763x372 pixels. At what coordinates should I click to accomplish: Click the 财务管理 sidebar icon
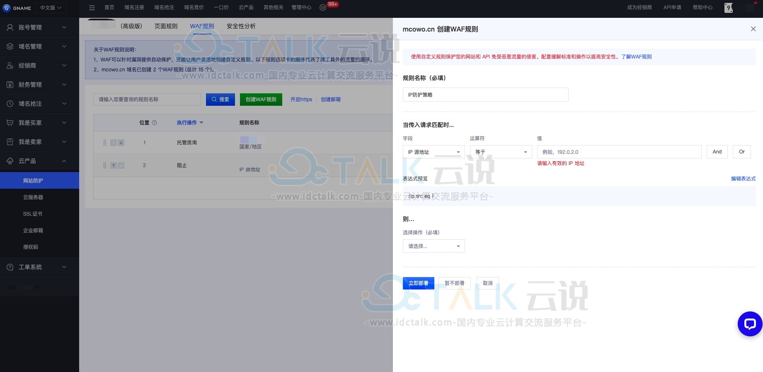pos(10,85)
